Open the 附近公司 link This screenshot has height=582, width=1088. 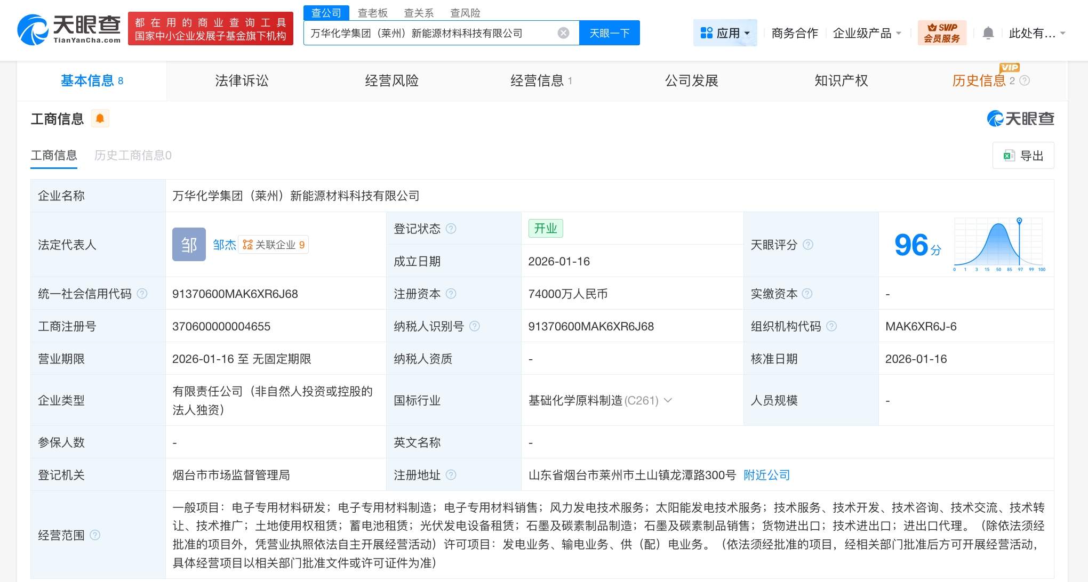point(766,475)
